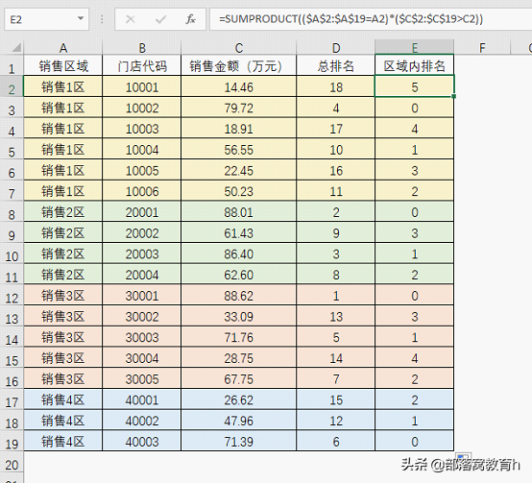The width and height of the screenshot is (532, 483).
Task: Select column F header
Action: click(x=482, y=48)
